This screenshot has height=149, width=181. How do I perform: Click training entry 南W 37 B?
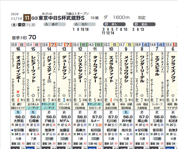tap(111, 143)
